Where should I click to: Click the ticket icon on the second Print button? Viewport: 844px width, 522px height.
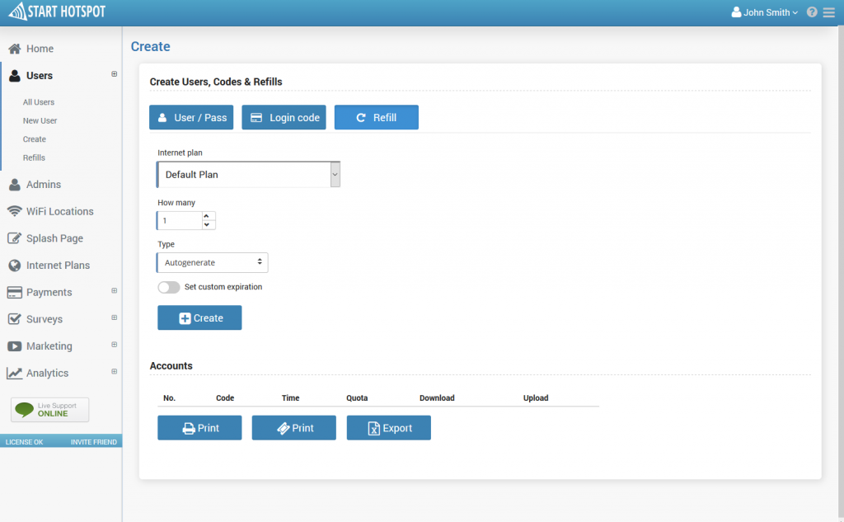coord(284,428)
